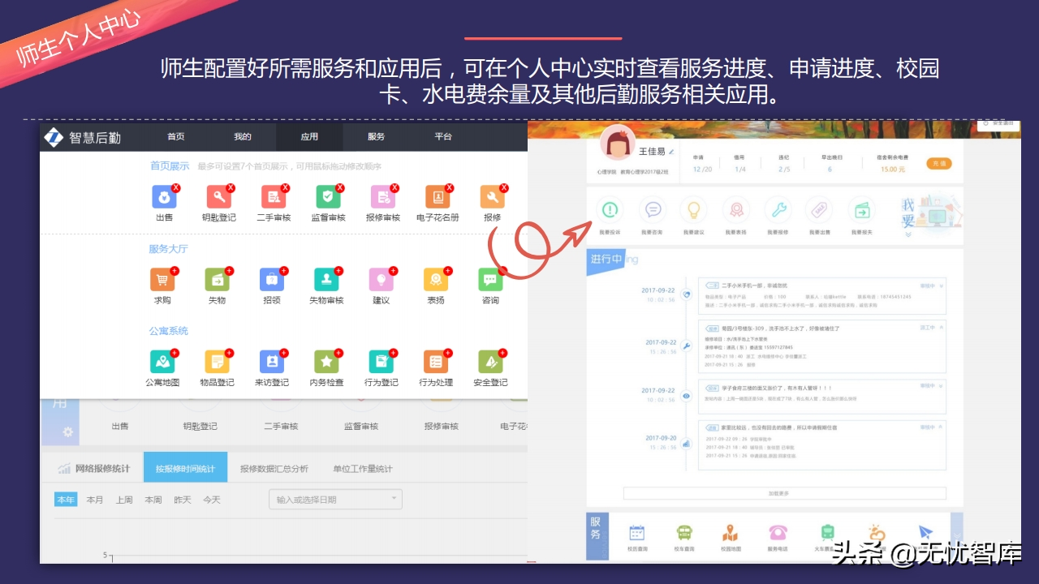
Task: Choose the 昨天 filter option
Action: [182, 500]
